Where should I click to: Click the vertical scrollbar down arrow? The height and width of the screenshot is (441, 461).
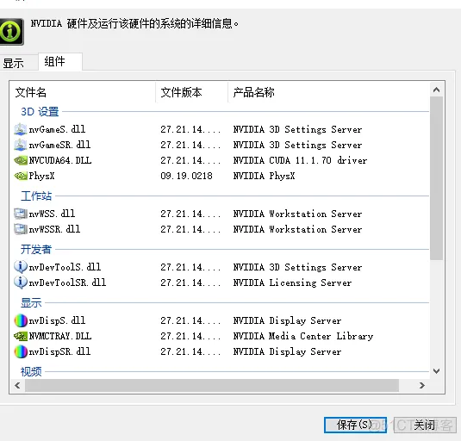tap(436, 371)
